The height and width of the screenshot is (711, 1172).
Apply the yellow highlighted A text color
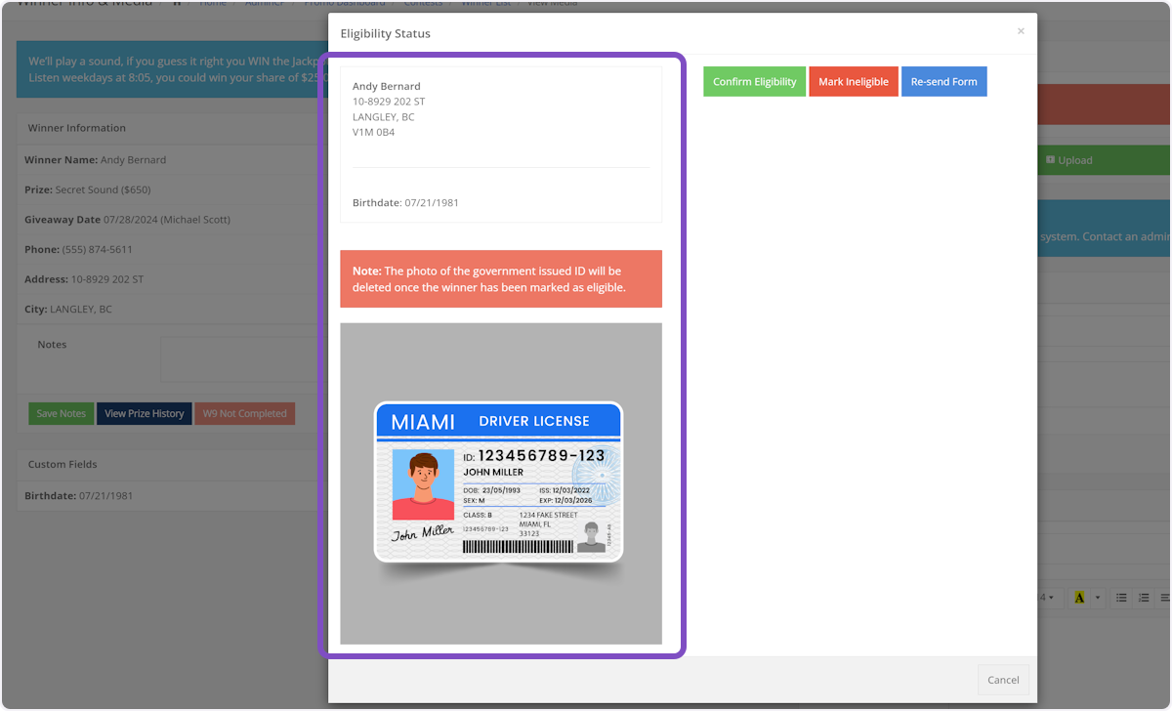pyautogui.click(x=1079, y=597)
